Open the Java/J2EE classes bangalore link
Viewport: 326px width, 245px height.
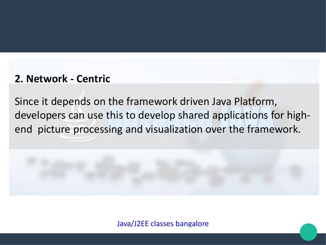point(163,224)
